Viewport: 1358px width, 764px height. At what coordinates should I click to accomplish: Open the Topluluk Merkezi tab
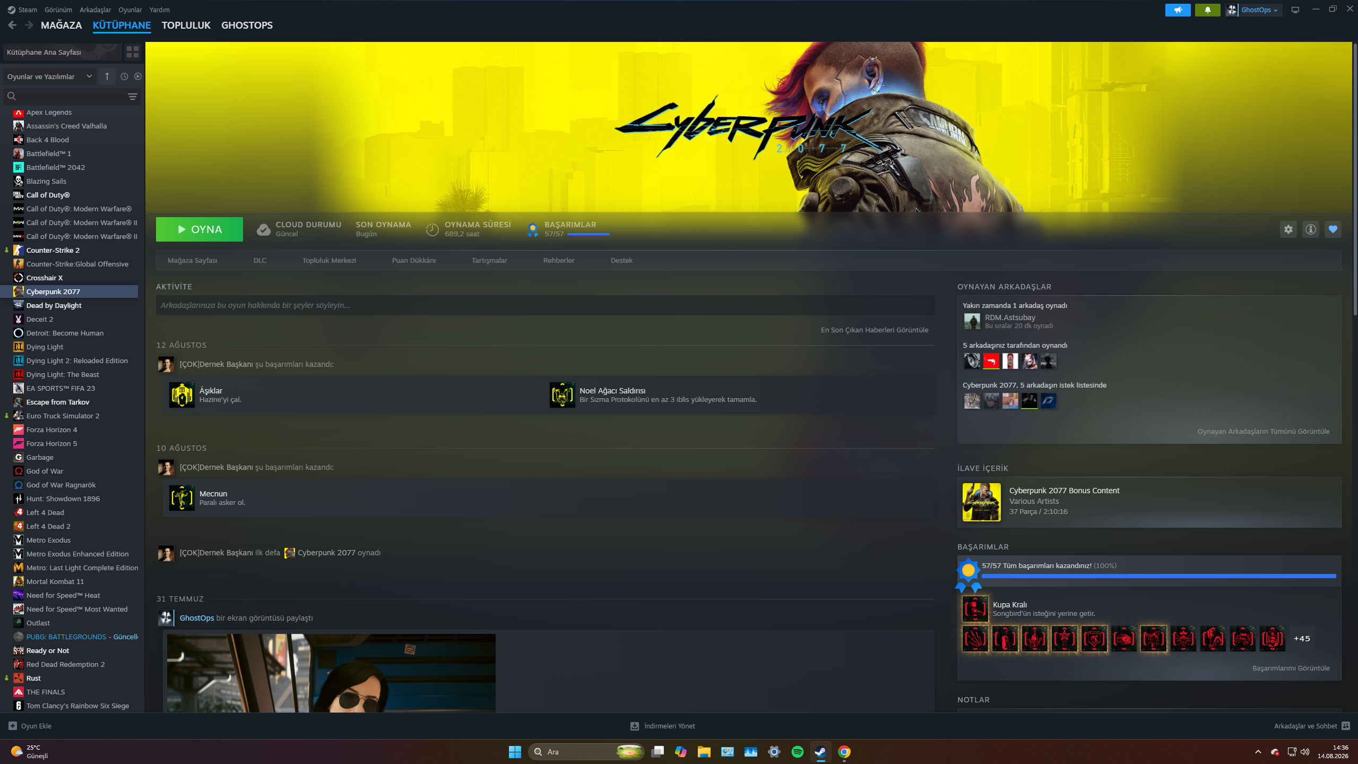(329, 260)
